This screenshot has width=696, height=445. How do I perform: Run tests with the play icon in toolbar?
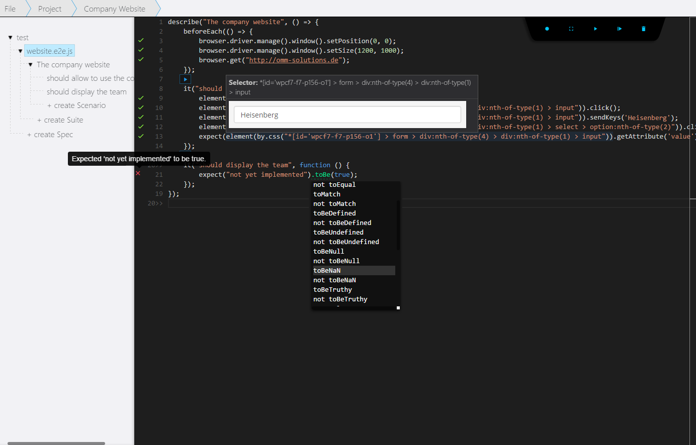[595, 29]
